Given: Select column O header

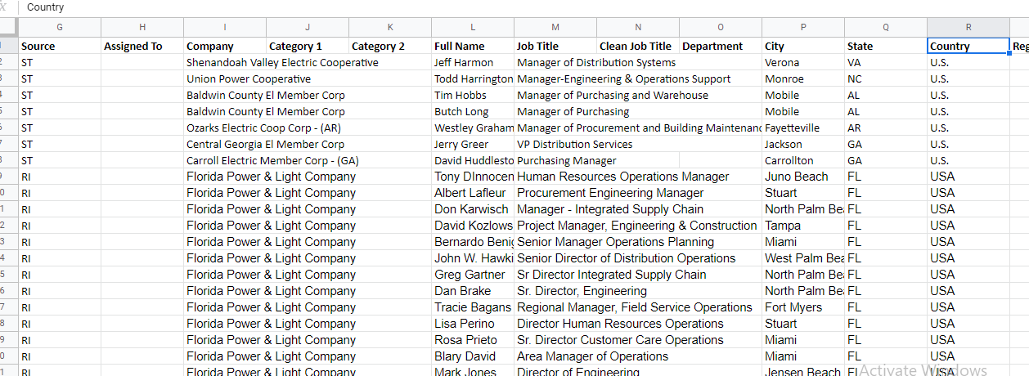Looking at the screenshot, I should 721,28.
